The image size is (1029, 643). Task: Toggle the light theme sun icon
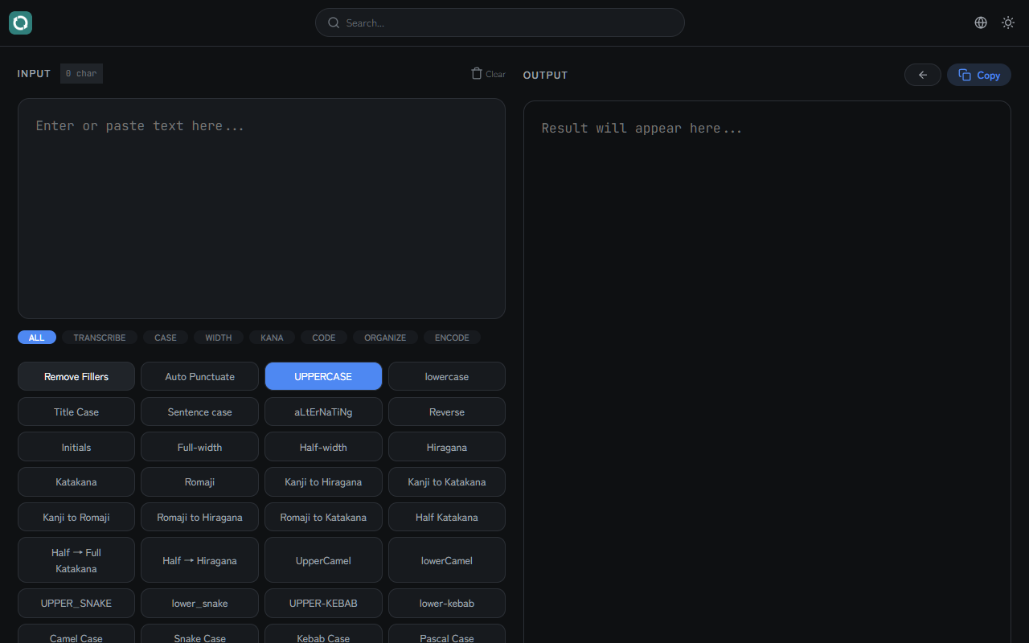pos(1008,23)
